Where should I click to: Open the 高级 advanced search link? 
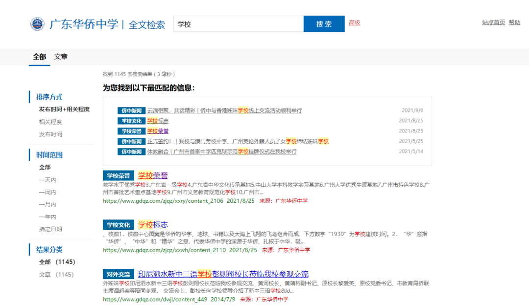tap(354, 22)
